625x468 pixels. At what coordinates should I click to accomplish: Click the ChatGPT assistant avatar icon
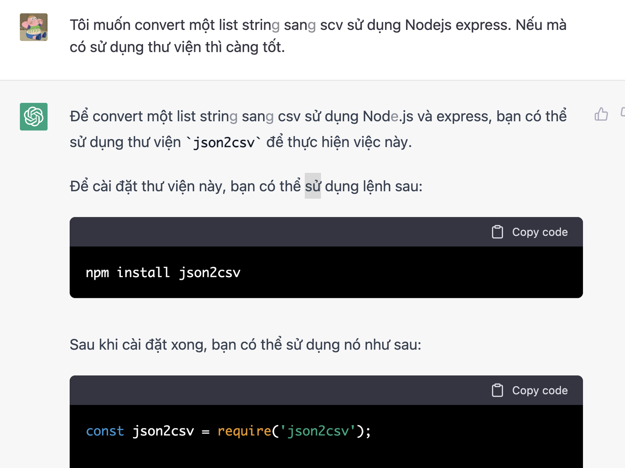click(33, 117)
